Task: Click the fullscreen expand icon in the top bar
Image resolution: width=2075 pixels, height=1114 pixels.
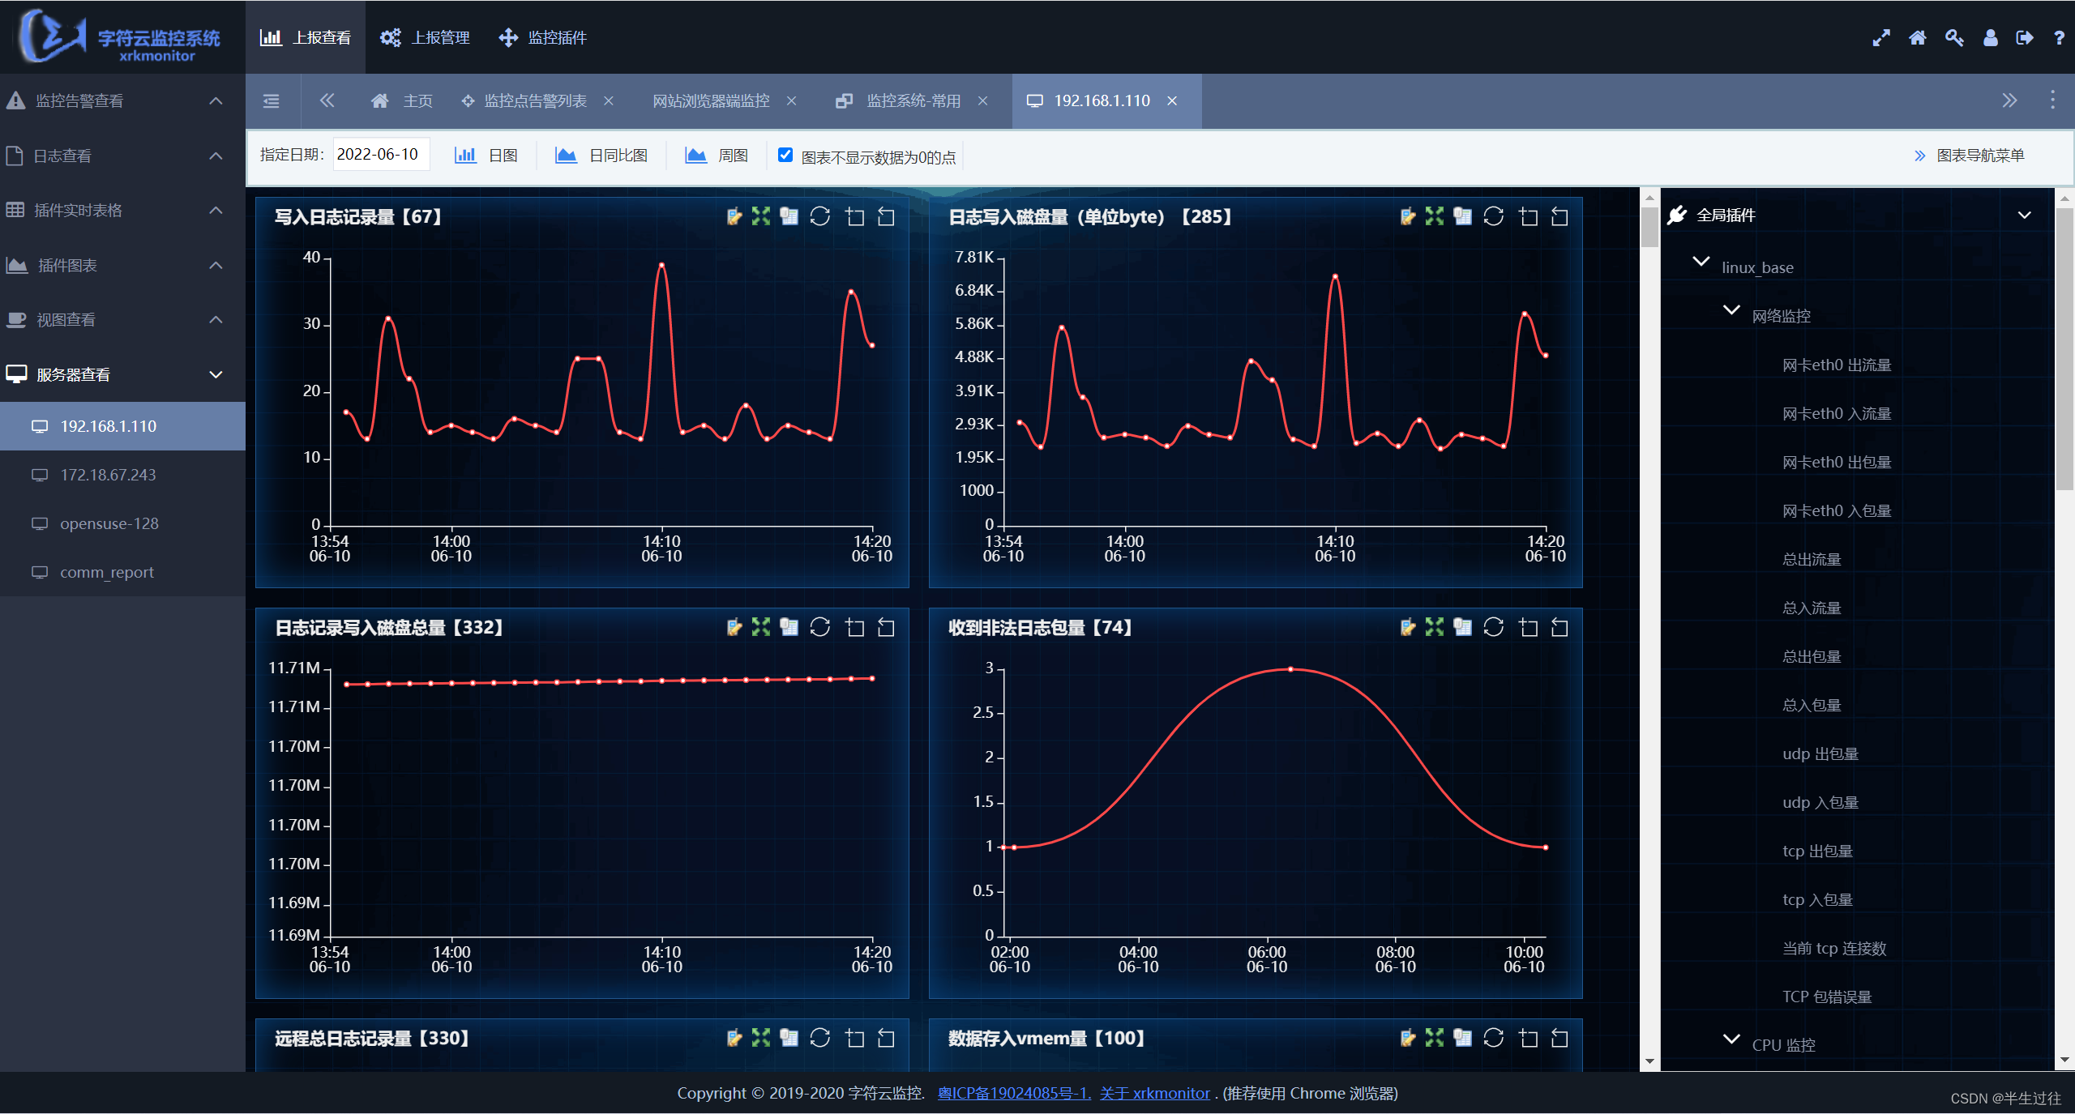Action: [x=1881, y=38]
